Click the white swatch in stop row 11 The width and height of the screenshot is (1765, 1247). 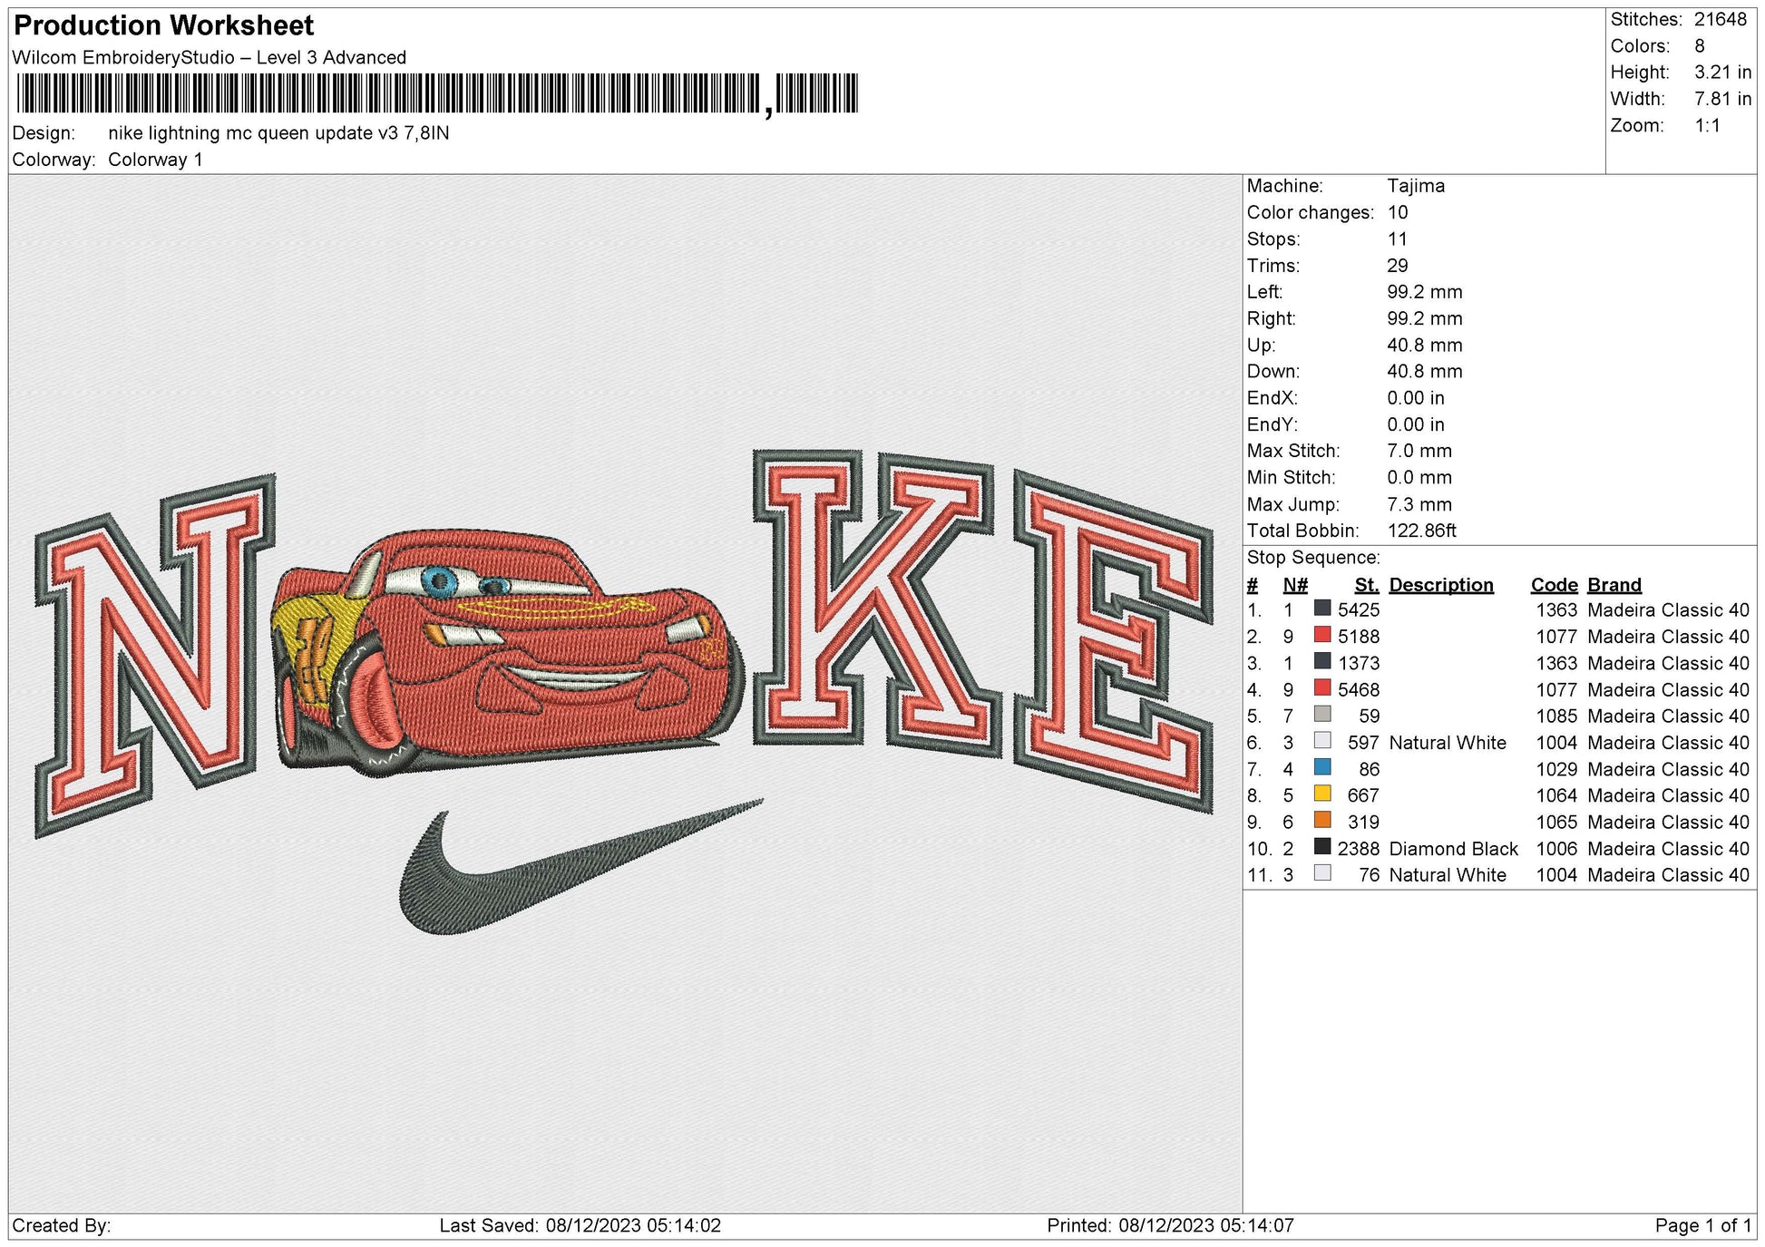tap(1322, 873)
